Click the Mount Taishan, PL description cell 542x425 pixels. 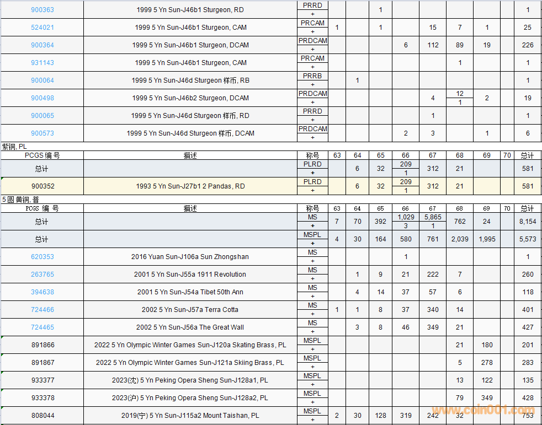[190, 416]
